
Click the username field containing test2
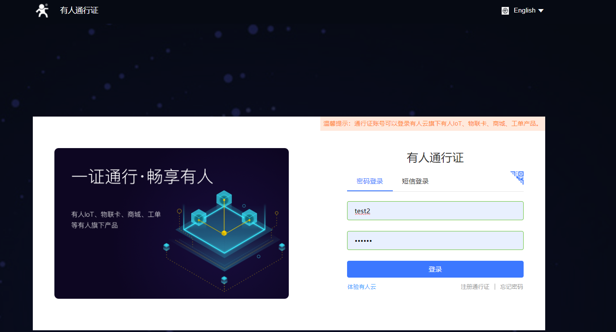pos(435,211)
